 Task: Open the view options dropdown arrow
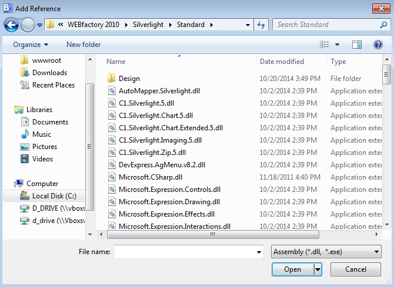point(337,45)
